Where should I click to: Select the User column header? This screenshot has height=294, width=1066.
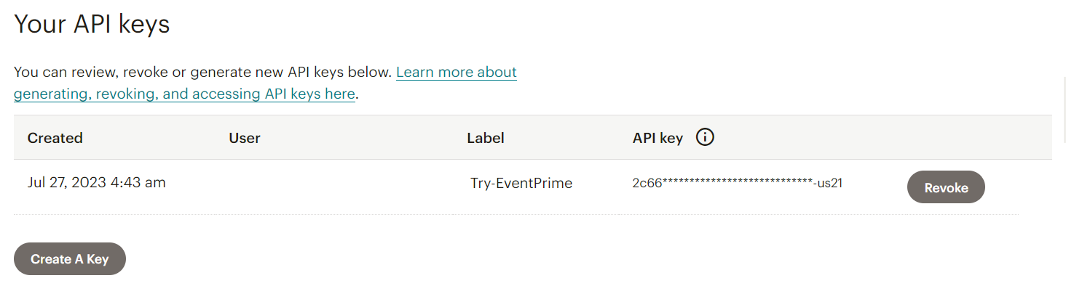point(245,138)
